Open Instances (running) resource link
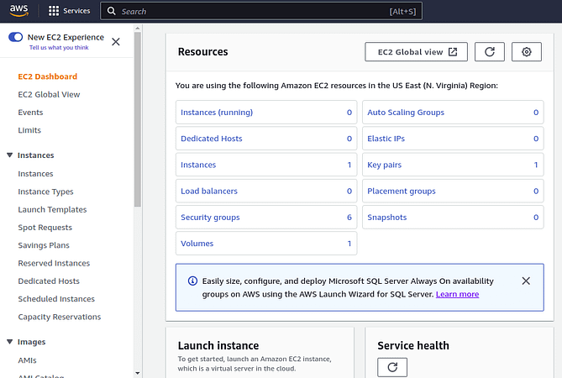Screen dimensions: 562x378 pos(217,113)
